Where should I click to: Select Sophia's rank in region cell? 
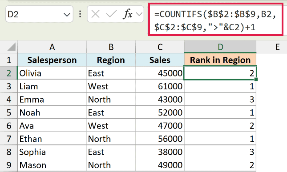coord(220,152)
